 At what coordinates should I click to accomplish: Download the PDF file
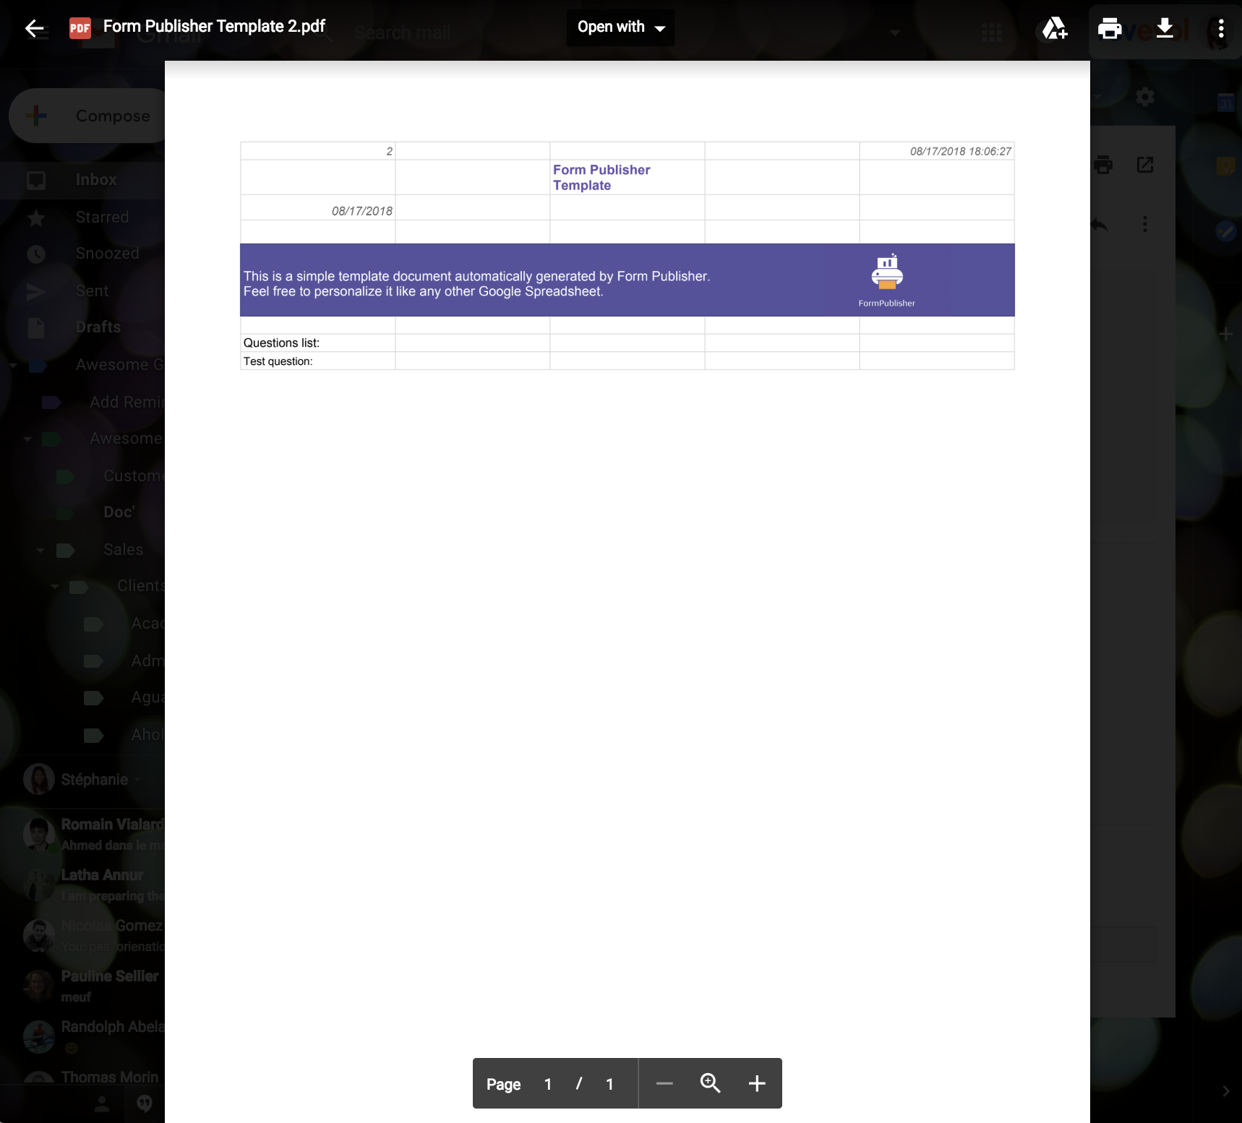tap(1165, 28)
